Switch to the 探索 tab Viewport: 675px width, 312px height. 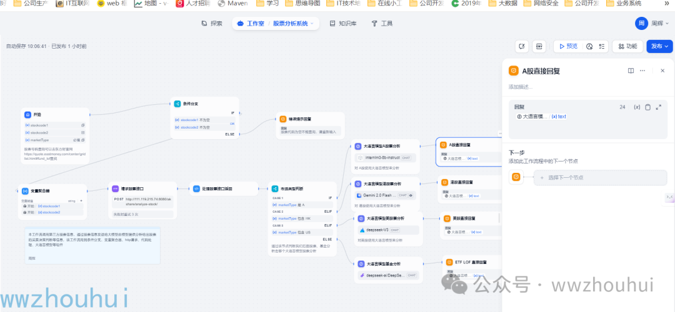pyautogui.click(x=211, y=24)
